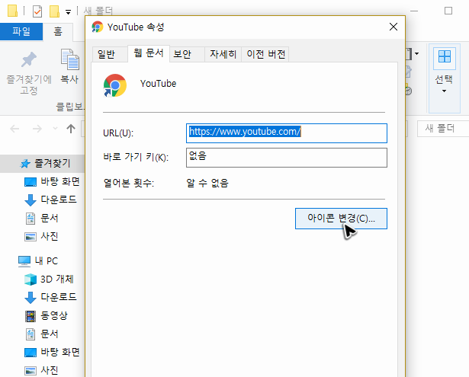Click the Explorer forward arrow
Viewport: 469px width, 377px height.
[x=37, y=129]
